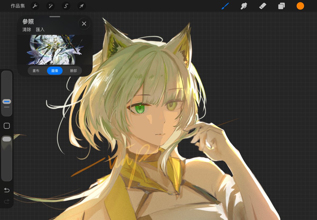Click the brush size slider handle
The image size is (317, 220).
click(7, 102)
